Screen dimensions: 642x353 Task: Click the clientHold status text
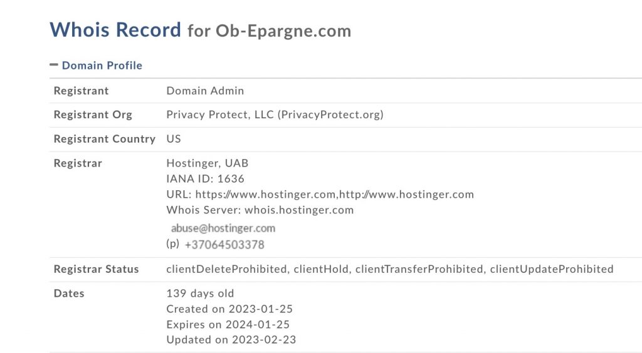[x=321, y=269]
